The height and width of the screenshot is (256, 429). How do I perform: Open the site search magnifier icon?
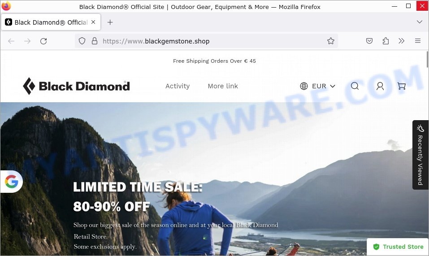tap(355, 86)
